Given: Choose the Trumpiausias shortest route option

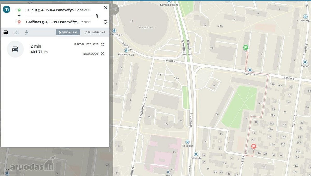Looking at the screenshot, I should click(x=95, y=32).
